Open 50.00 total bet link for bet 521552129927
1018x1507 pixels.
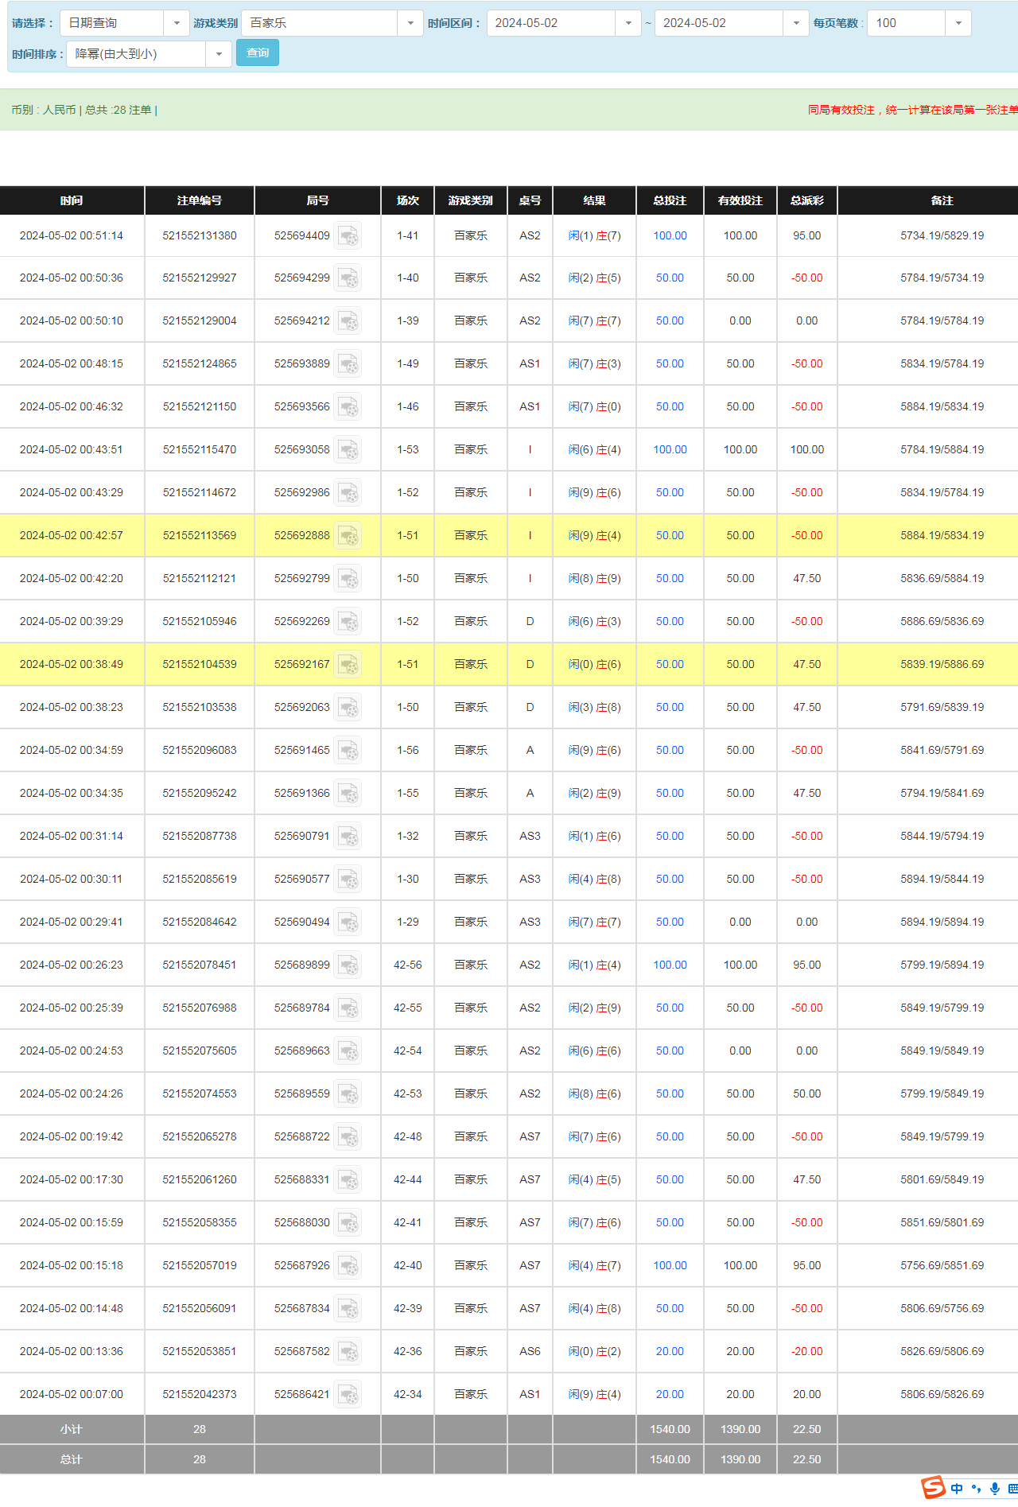click(670, 278)
